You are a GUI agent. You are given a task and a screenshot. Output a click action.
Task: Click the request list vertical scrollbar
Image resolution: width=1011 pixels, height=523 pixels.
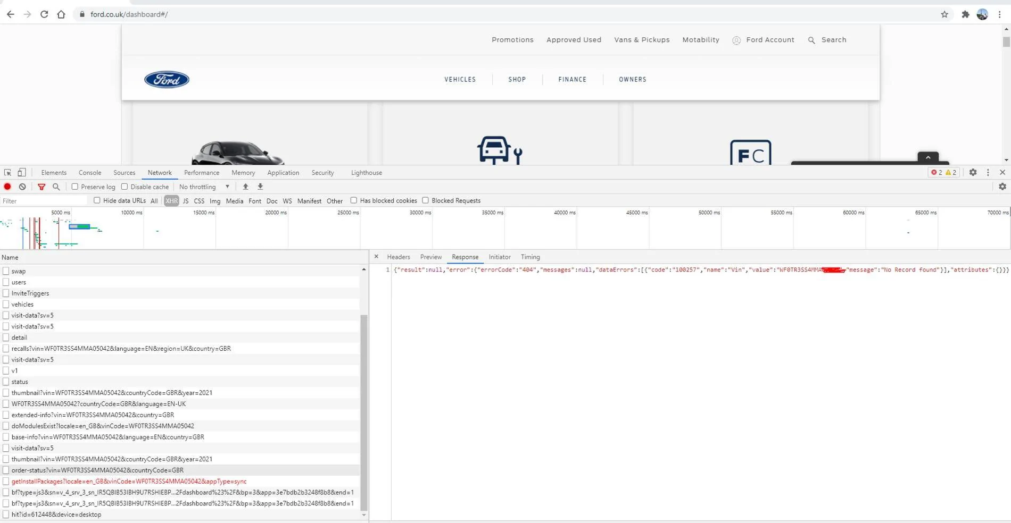pos(364,412)
